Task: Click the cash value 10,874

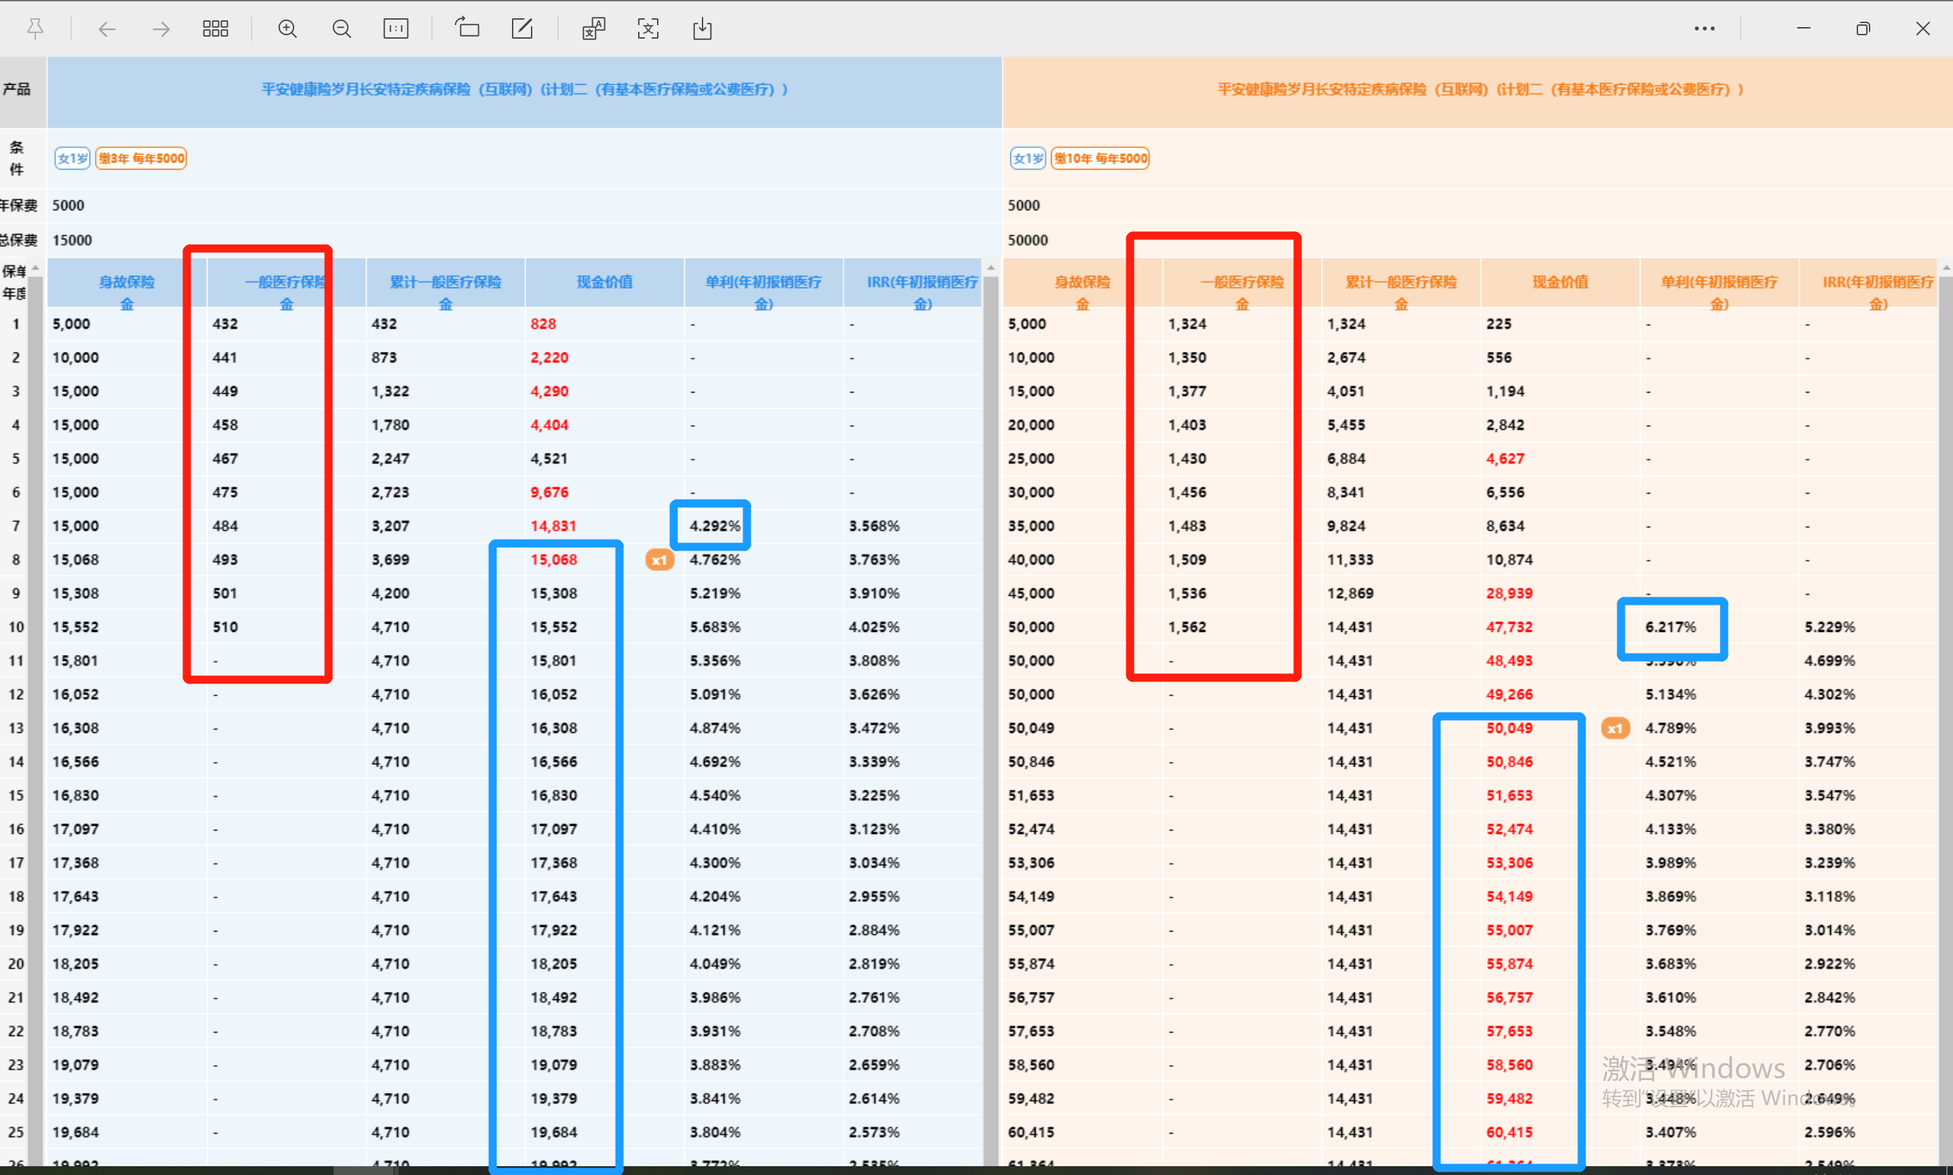Action: (1509, 560)
